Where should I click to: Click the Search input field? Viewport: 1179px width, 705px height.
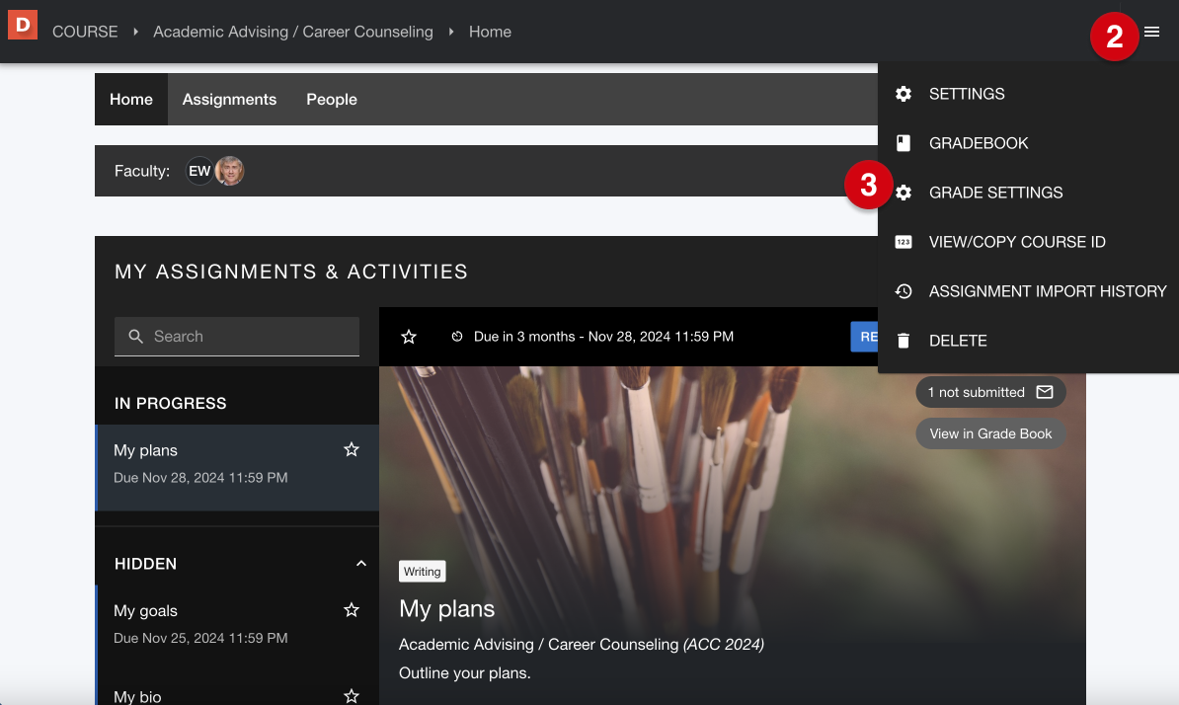click(237, 336)
